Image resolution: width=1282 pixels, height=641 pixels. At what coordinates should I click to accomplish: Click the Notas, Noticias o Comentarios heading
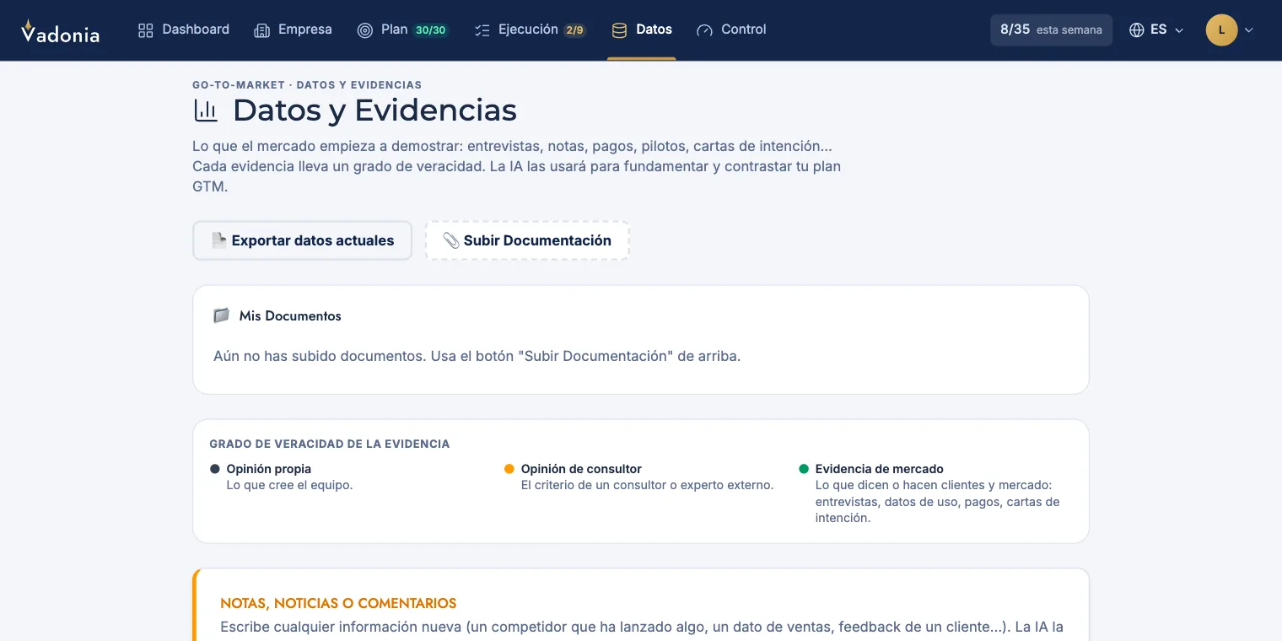tap(338, 604)
